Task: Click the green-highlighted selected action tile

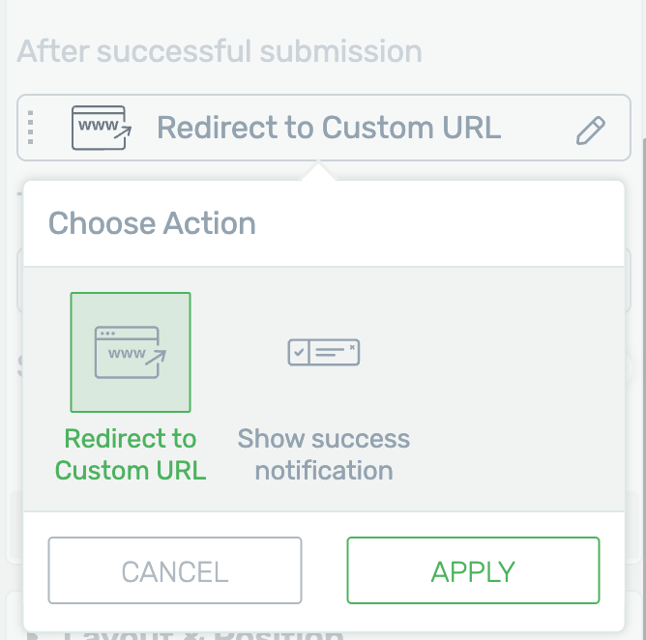Action: click(x=131, y=352)
